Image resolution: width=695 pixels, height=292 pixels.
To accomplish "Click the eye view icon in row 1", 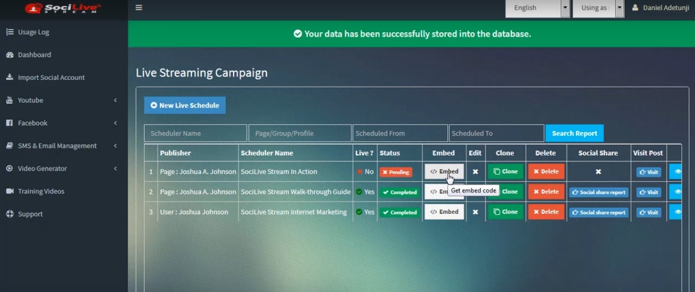I will 676,171.
